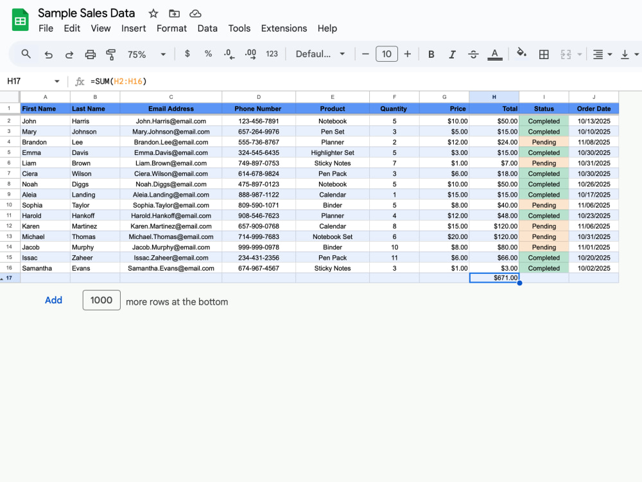Screen dimensions: 642x482
Task: Select Brandon's Pending status cell
Action: point(544,142)
